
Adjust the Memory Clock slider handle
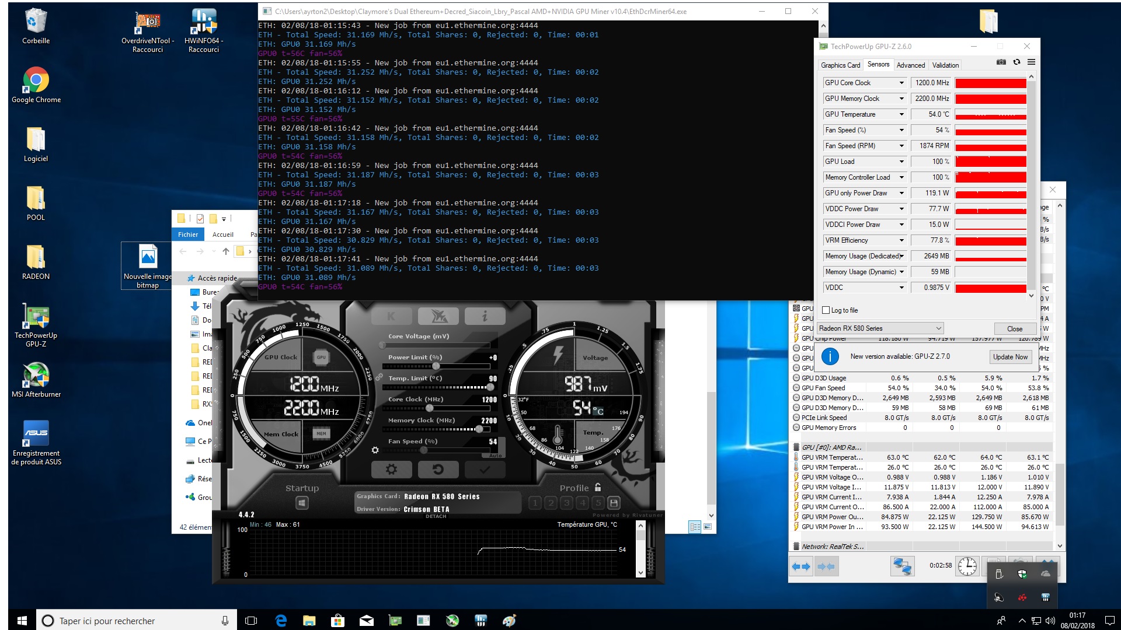479,429
